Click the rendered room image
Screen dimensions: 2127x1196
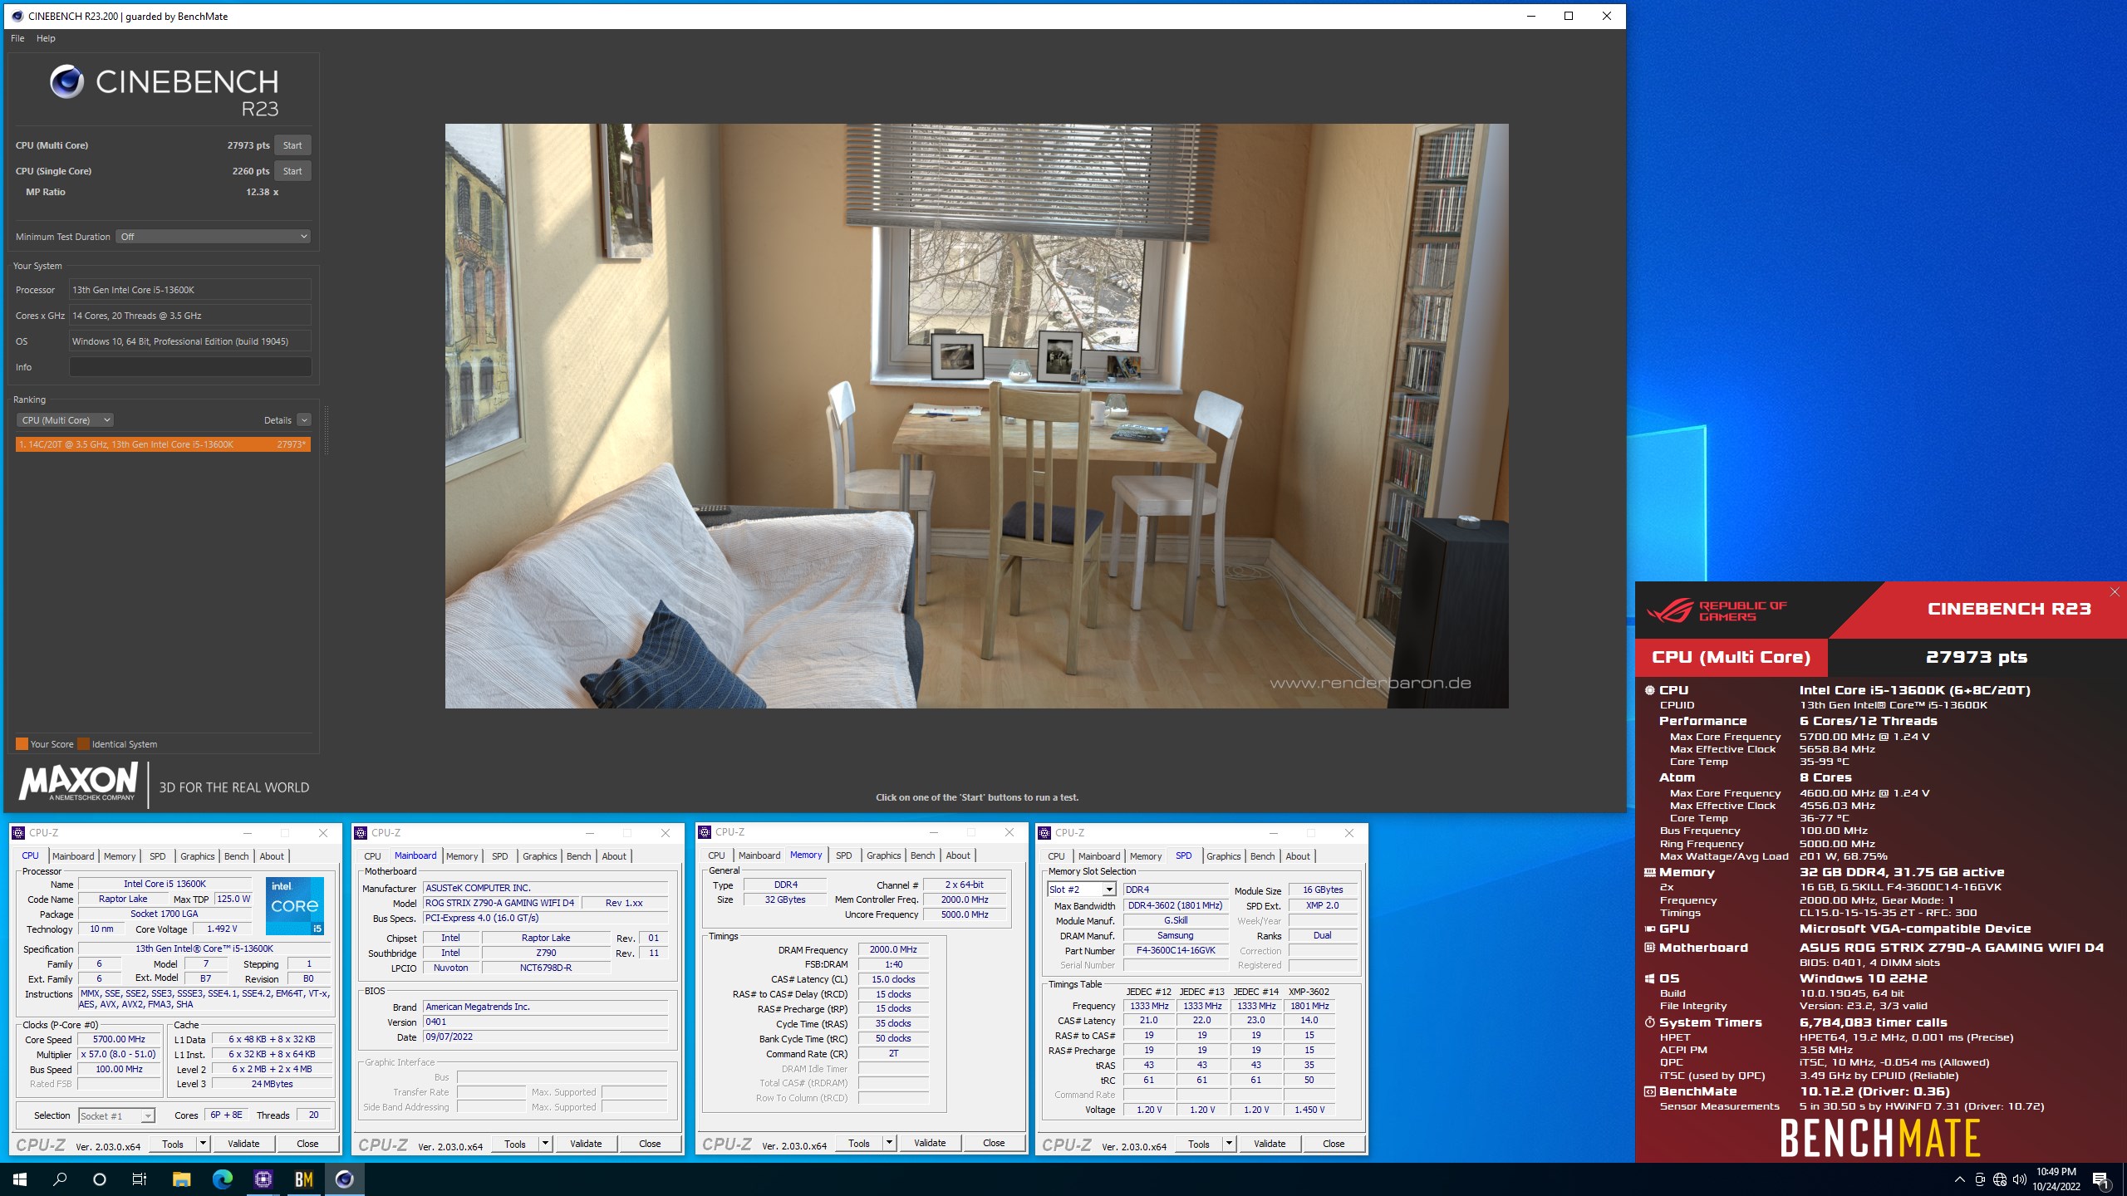pyautogui.click(x=977, y=416)
